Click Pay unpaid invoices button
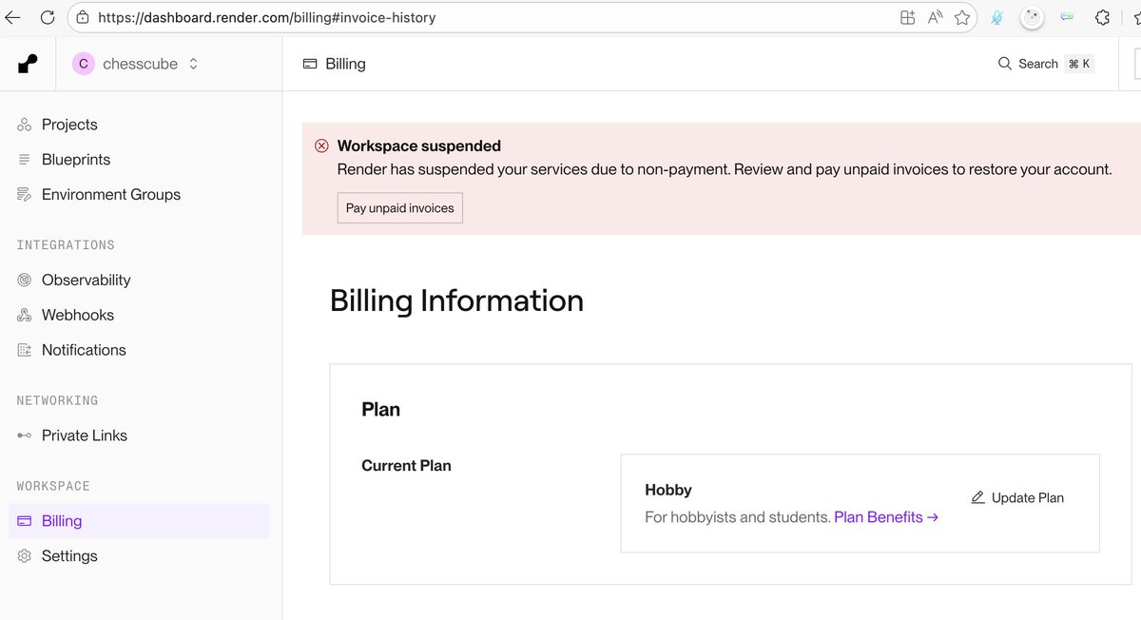1141x620 pixels. click(x=400, y=208)
